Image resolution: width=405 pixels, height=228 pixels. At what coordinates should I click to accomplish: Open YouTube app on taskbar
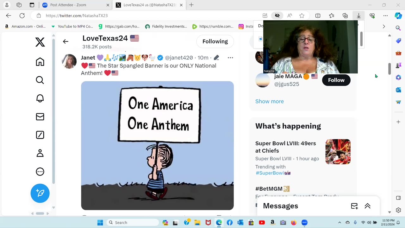(x=262, y=223)
